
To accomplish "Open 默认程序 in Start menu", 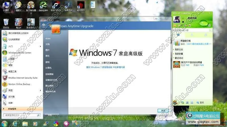I will [49, 86].
